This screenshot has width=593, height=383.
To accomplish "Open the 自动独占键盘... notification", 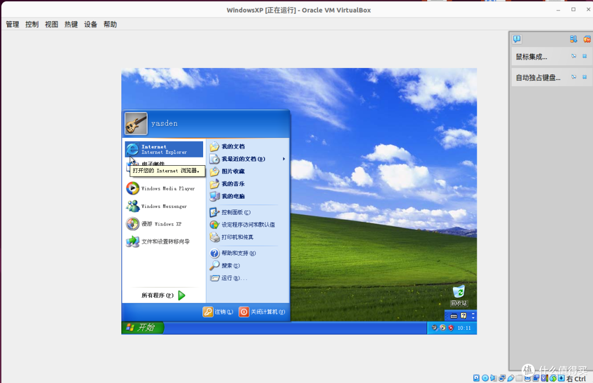I will click(x=538, y=77).
